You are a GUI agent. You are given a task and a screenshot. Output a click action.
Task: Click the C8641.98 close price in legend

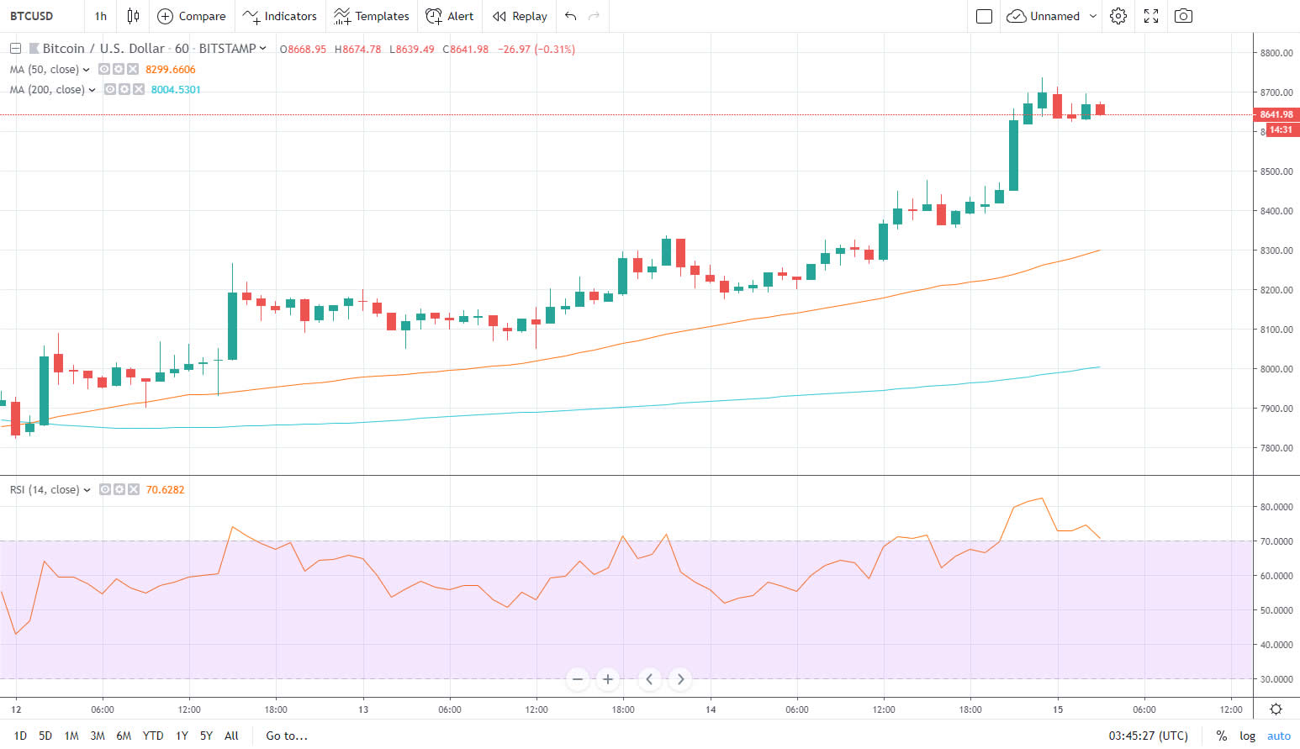click(466, 50)
